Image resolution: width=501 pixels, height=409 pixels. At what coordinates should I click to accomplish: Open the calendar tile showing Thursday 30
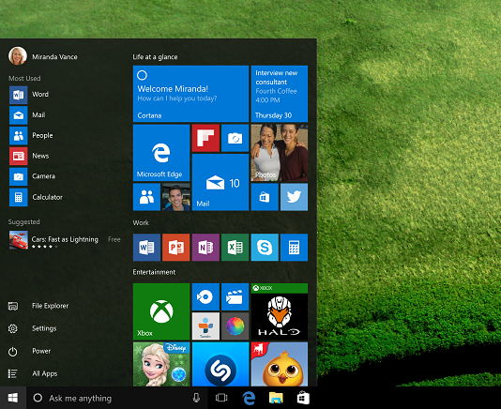280,94
